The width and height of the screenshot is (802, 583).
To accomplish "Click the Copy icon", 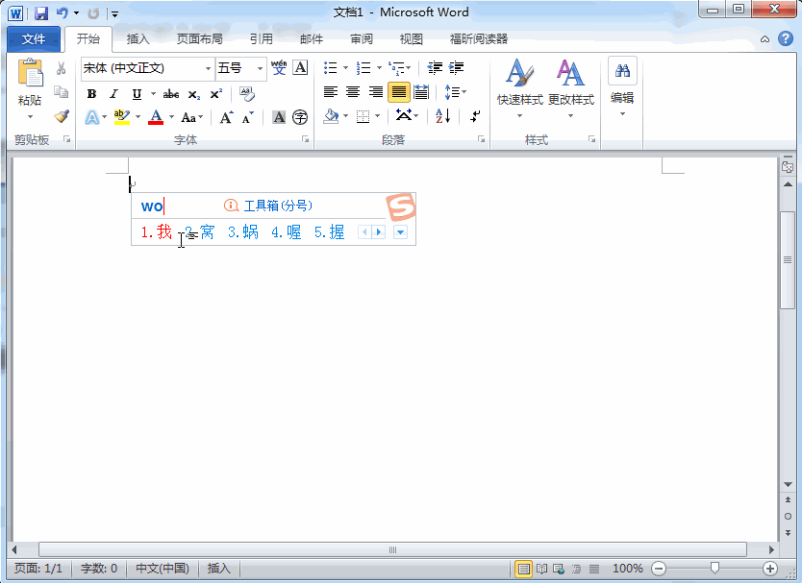I will click(x=61, y=92).
